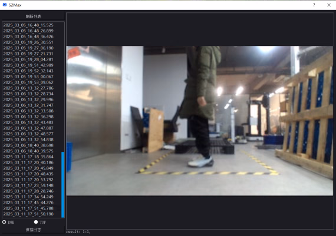Image resolution: width=336 pixels, height=236 pixels.
Task: Click the 保存日志 save log button
Action: tap(33, 230)
